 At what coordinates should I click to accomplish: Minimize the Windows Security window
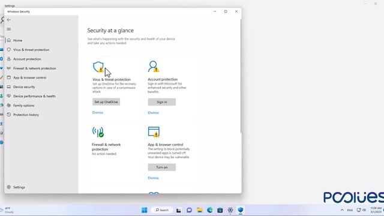click(x=215, y=11)
